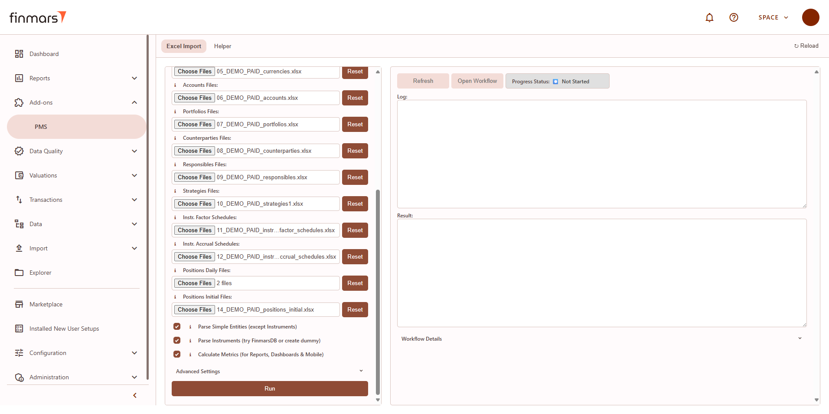The width and height of the screenshot is (829, 414).
Task: Expand Advanced Settings section
Action: click(x=270, y=371)
